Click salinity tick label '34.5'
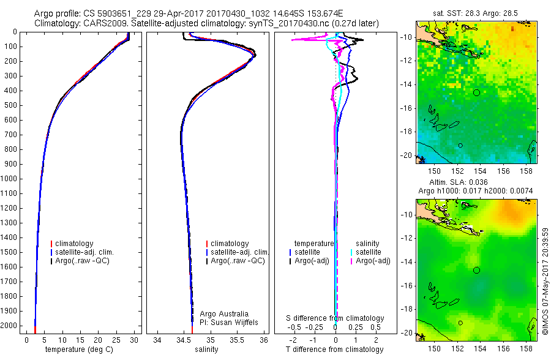This screenshot has width=551, height=355. point(184,340)
